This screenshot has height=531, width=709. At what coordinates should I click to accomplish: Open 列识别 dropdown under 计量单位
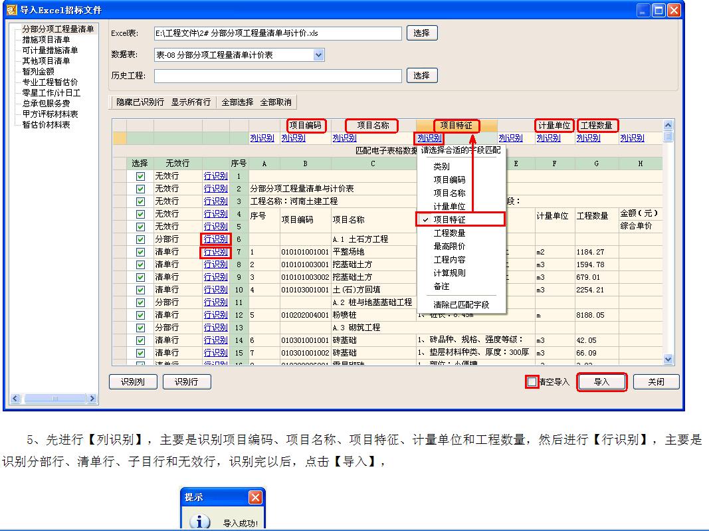click(x=548, y=138)
